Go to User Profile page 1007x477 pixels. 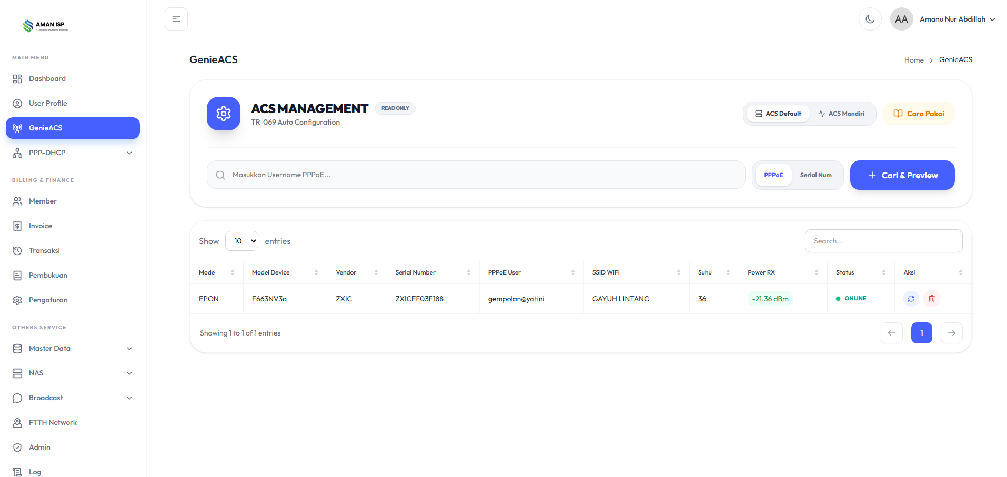point(73,104)
